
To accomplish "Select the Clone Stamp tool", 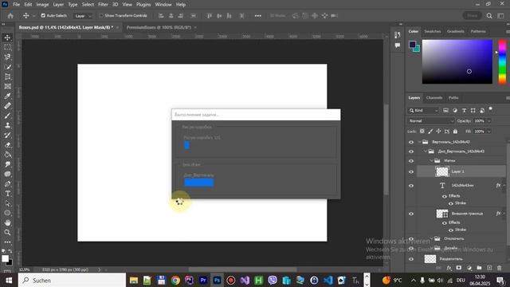I will [7, 125].
